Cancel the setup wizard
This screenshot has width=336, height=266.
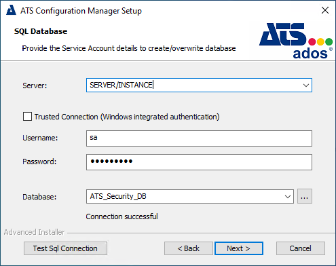301,248
